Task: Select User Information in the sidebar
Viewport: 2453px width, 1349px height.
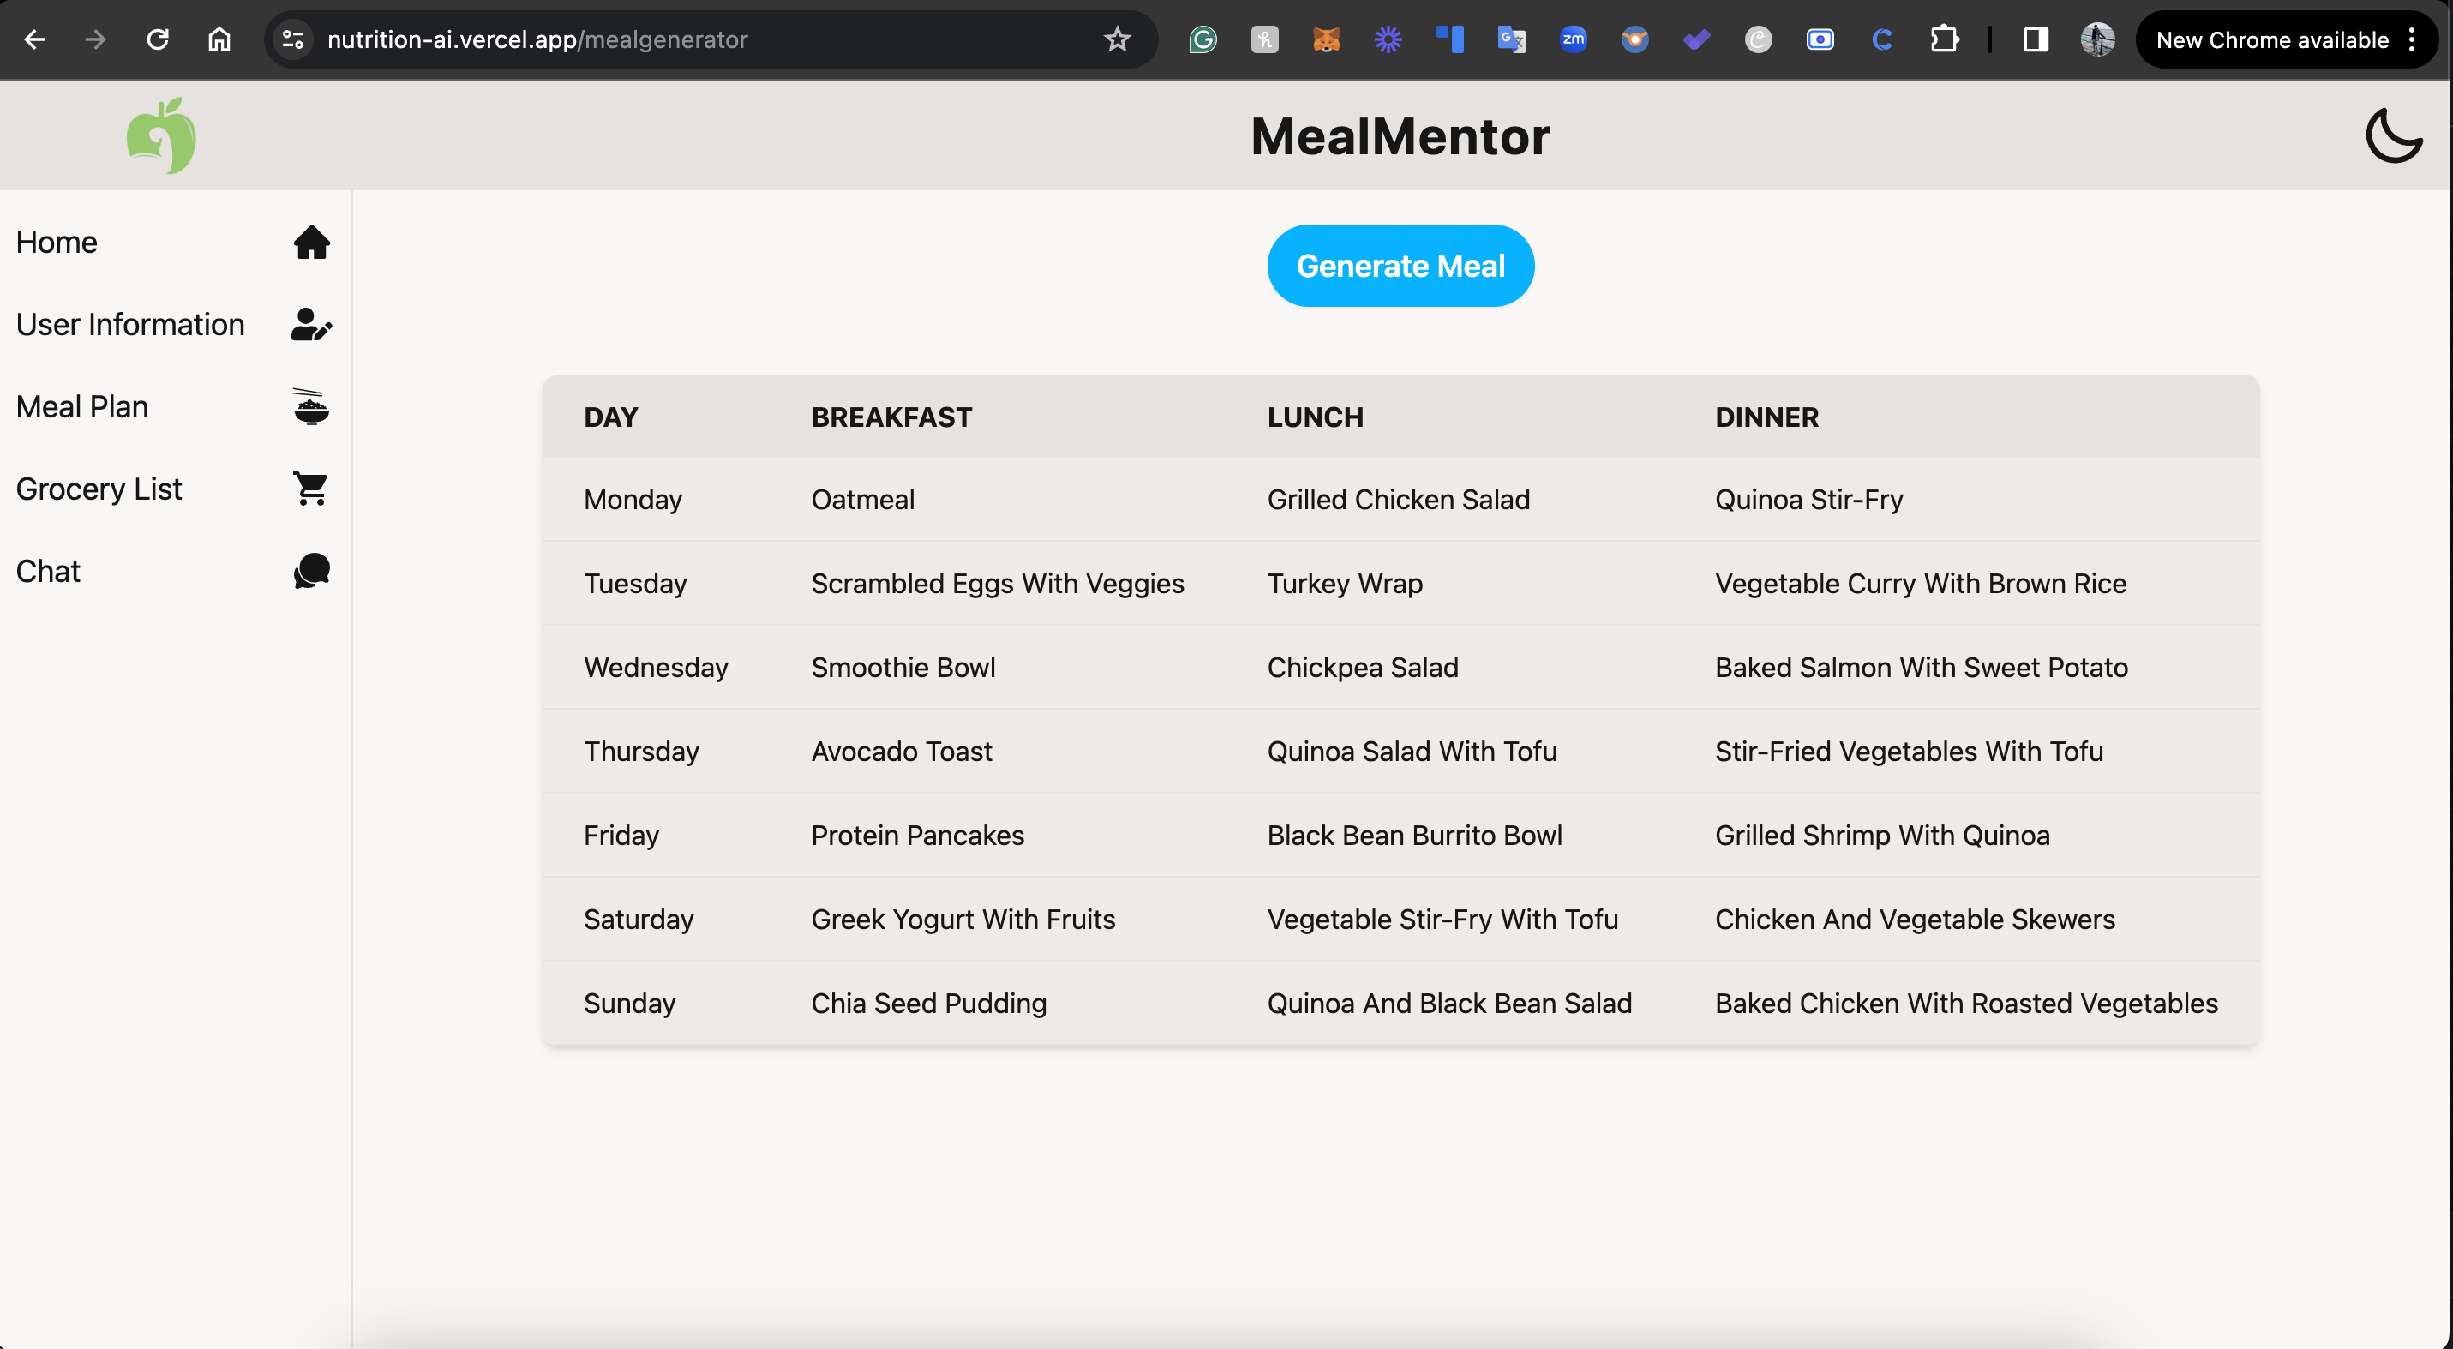Action: click(129, 325)
